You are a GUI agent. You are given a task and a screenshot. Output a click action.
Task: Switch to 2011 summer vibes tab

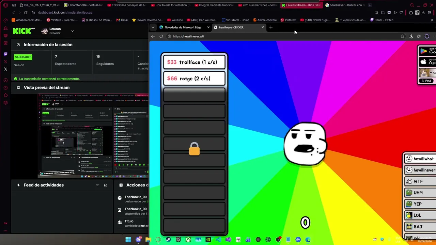[258, 5]
